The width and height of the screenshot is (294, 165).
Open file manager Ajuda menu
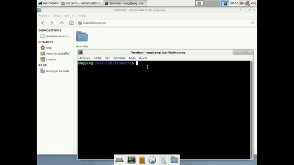click(x=82, y=16)
